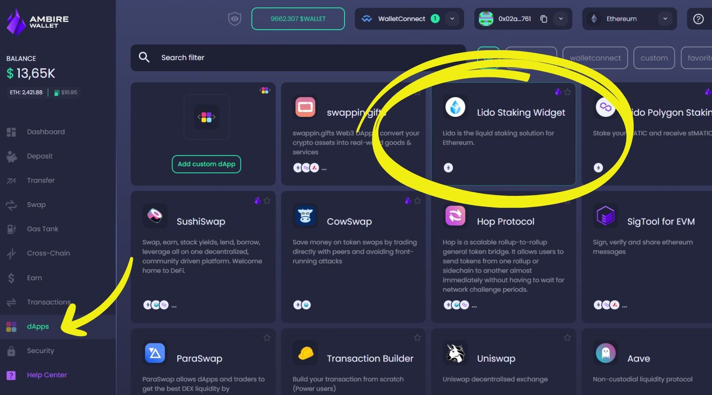Filter dApps by custom category
The height and width of the screenshot is (395, 712).
click(654, 58)
